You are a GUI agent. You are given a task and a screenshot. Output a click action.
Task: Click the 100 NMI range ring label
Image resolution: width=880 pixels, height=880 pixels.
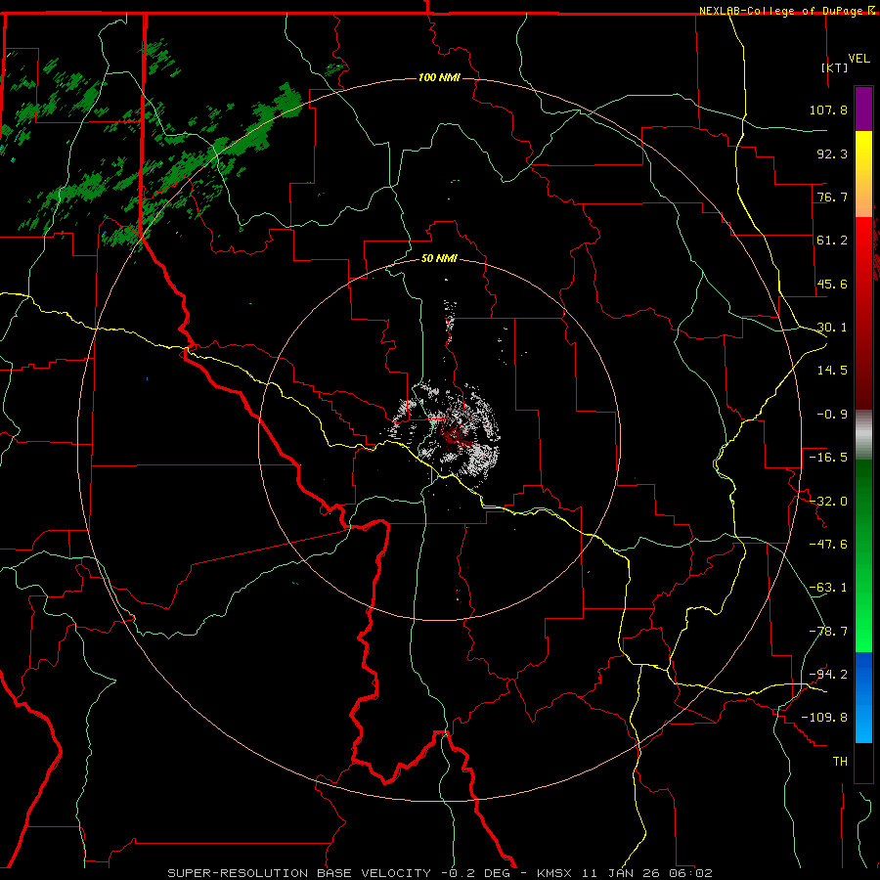(439, 77)
